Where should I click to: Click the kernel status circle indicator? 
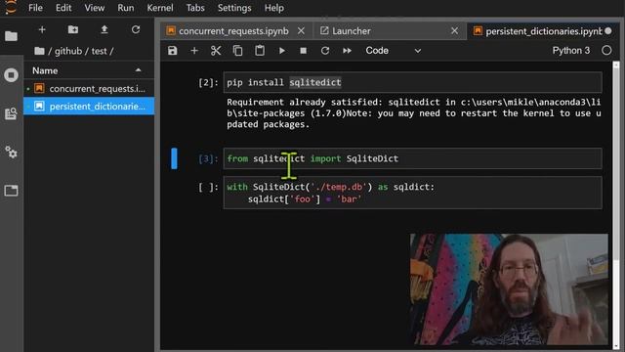(x=606, y=50)
